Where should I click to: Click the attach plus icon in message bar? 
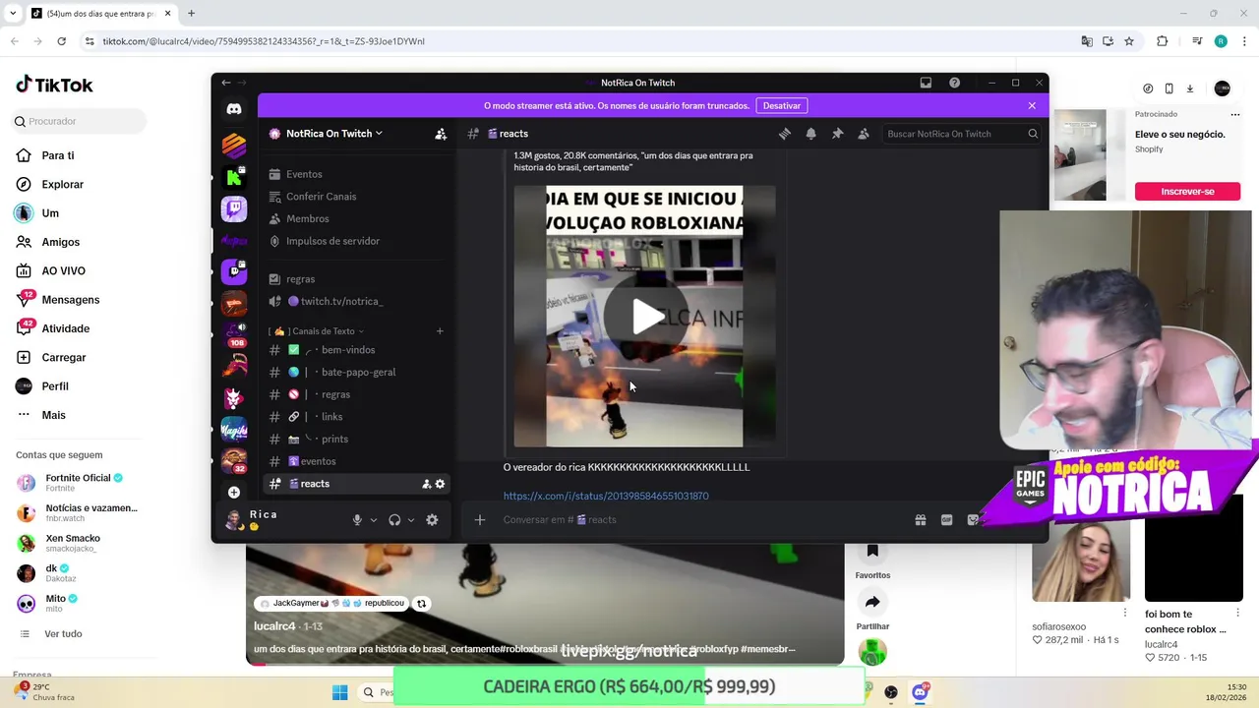click(x=480, y=520)
